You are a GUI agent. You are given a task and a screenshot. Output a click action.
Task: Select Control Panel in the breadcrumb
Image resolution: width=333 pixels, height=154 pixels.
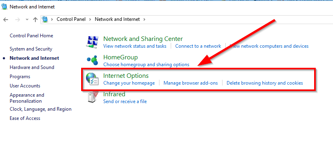71,19
